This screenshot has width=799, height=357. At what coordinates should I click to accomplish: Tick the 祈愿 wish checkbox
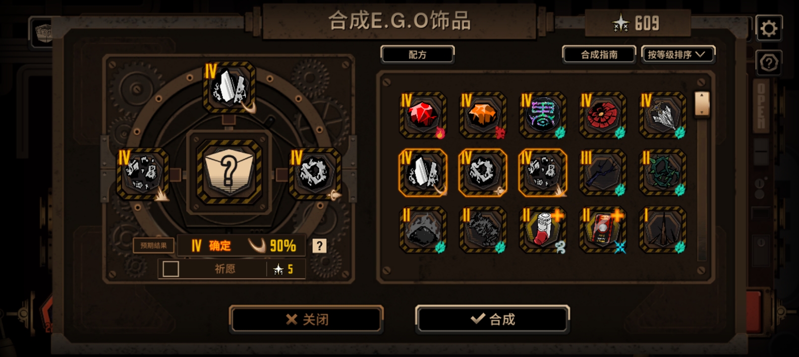[171, 269]
